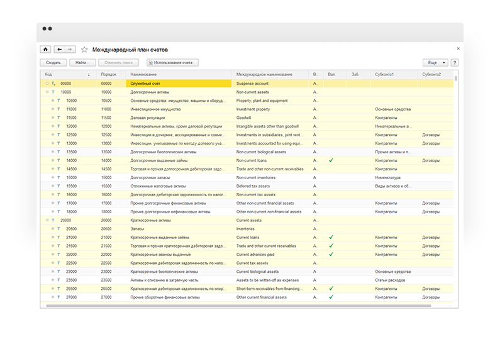This screenshot has height=359, width=500.
Task: Toggle currency checkmark for account 27000
Action: point(331,297)
